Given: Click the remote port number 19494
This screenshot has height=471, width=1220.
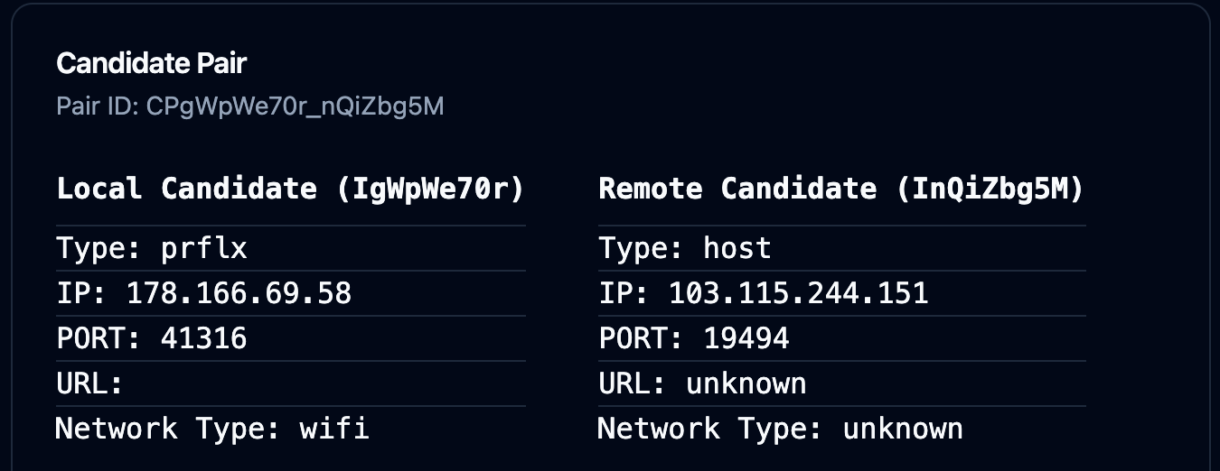Looking at the screenshot, I should [746, 338].
